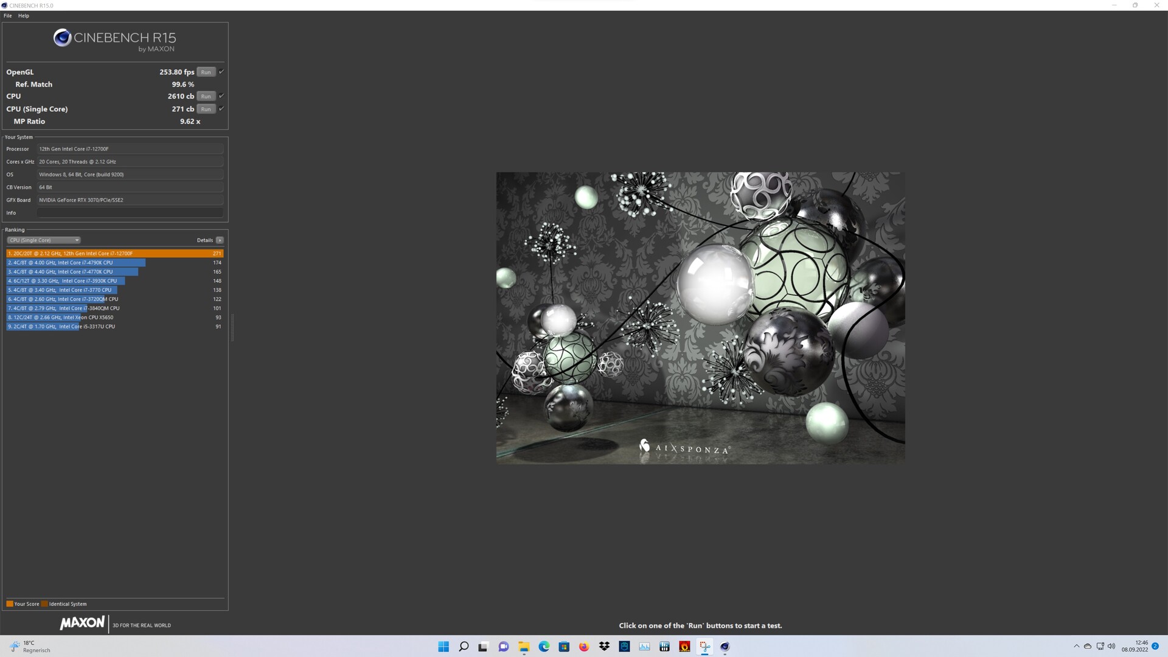Select ranking row Intel Core i7-3720QM
This screenshot has height=657, width=1168.
[x=115, y=299]
